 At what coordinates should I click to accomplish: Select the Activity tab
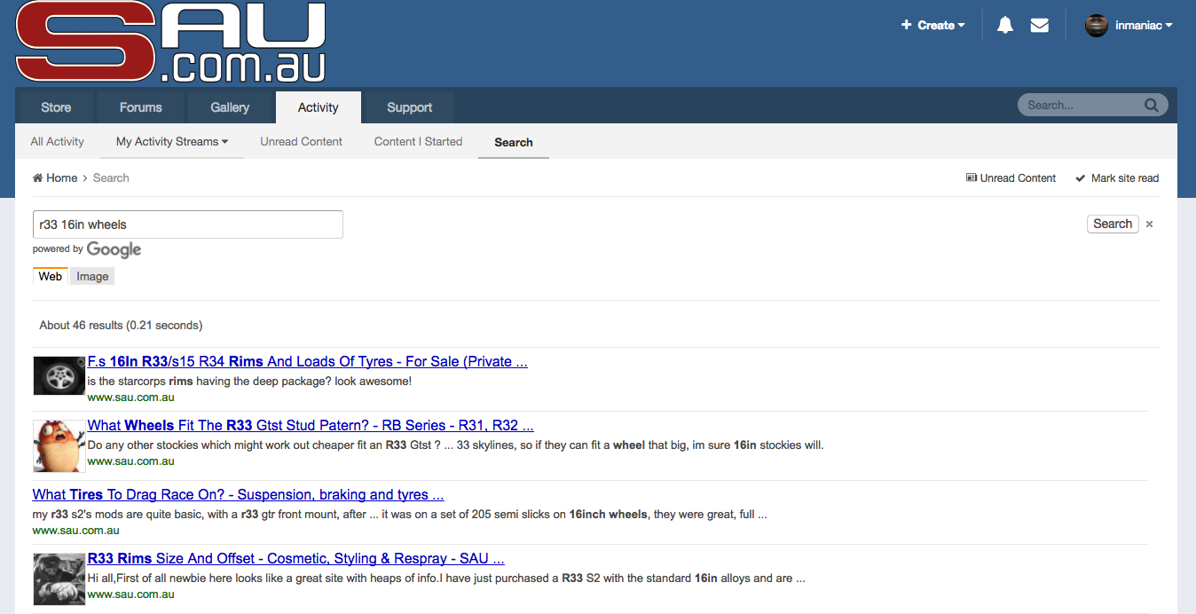319,107
